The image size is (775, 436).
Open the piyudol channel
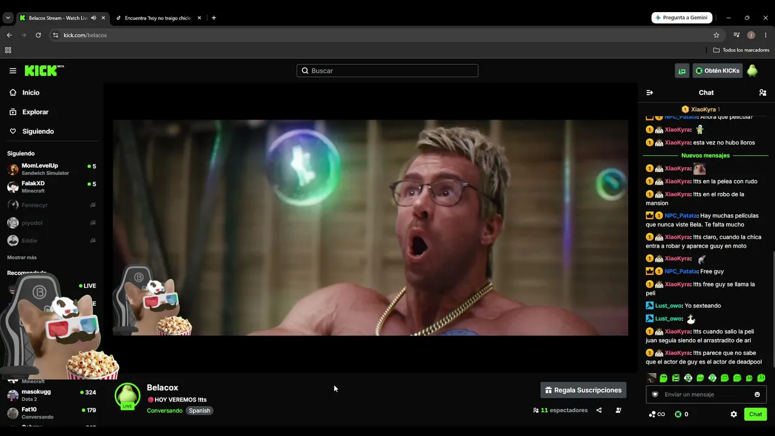pos(51,223)
